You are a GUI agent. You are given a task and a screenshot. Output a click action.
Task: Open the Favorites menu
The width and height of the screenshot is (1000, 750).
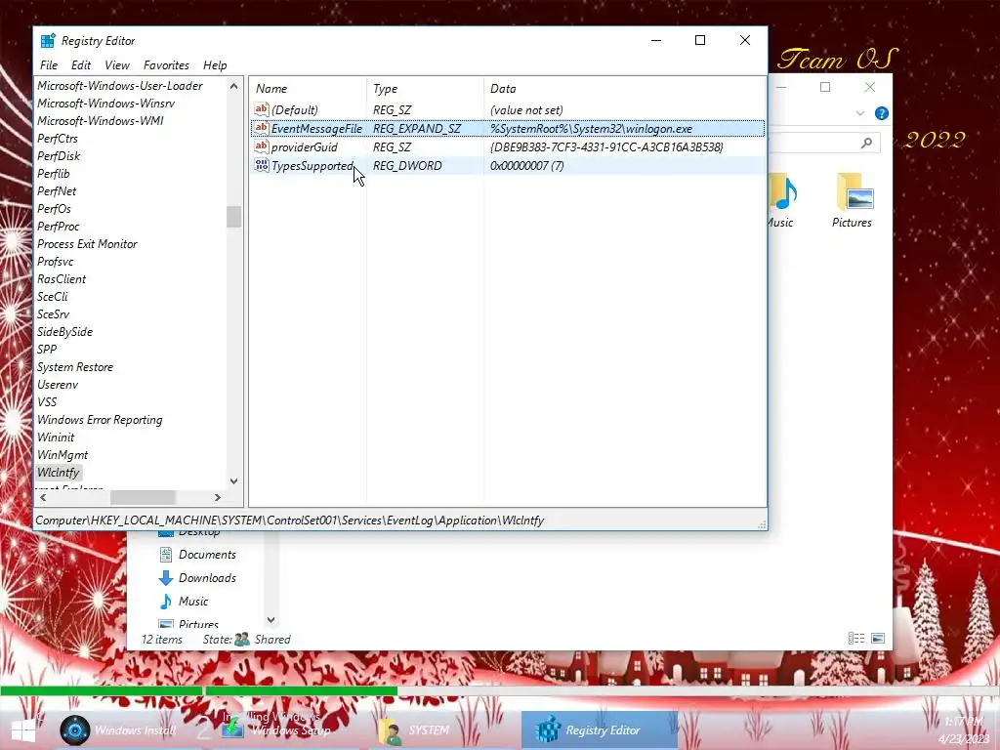[x=166, y=65]
